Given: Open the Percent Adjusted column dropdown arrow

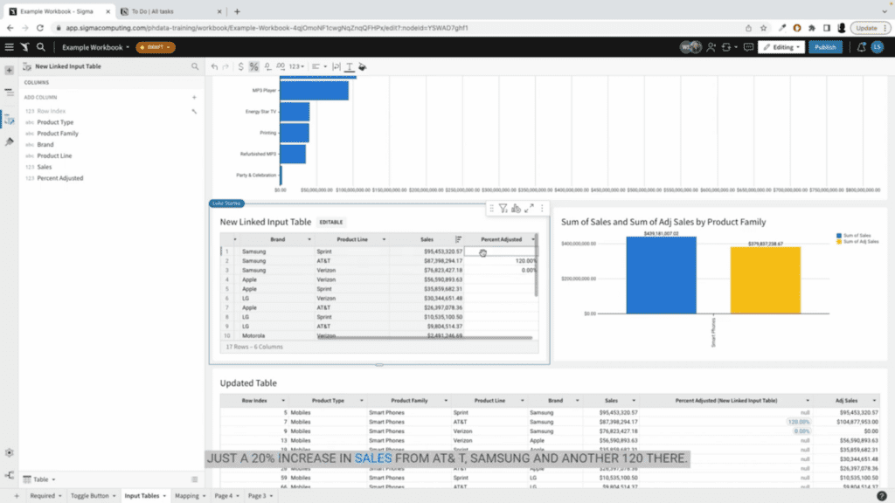Looking at the screenshot, I should click(x=533, y=239).
